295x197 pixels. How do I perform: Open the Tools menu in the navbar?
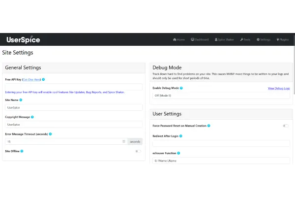point(245,39)
